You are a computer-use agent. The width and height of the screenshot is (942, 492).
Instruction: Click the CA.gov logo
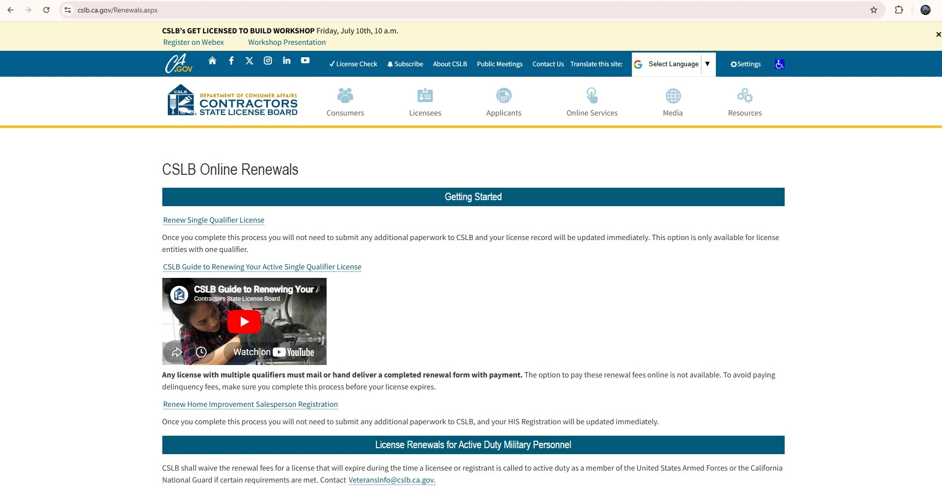click(179, 64)
